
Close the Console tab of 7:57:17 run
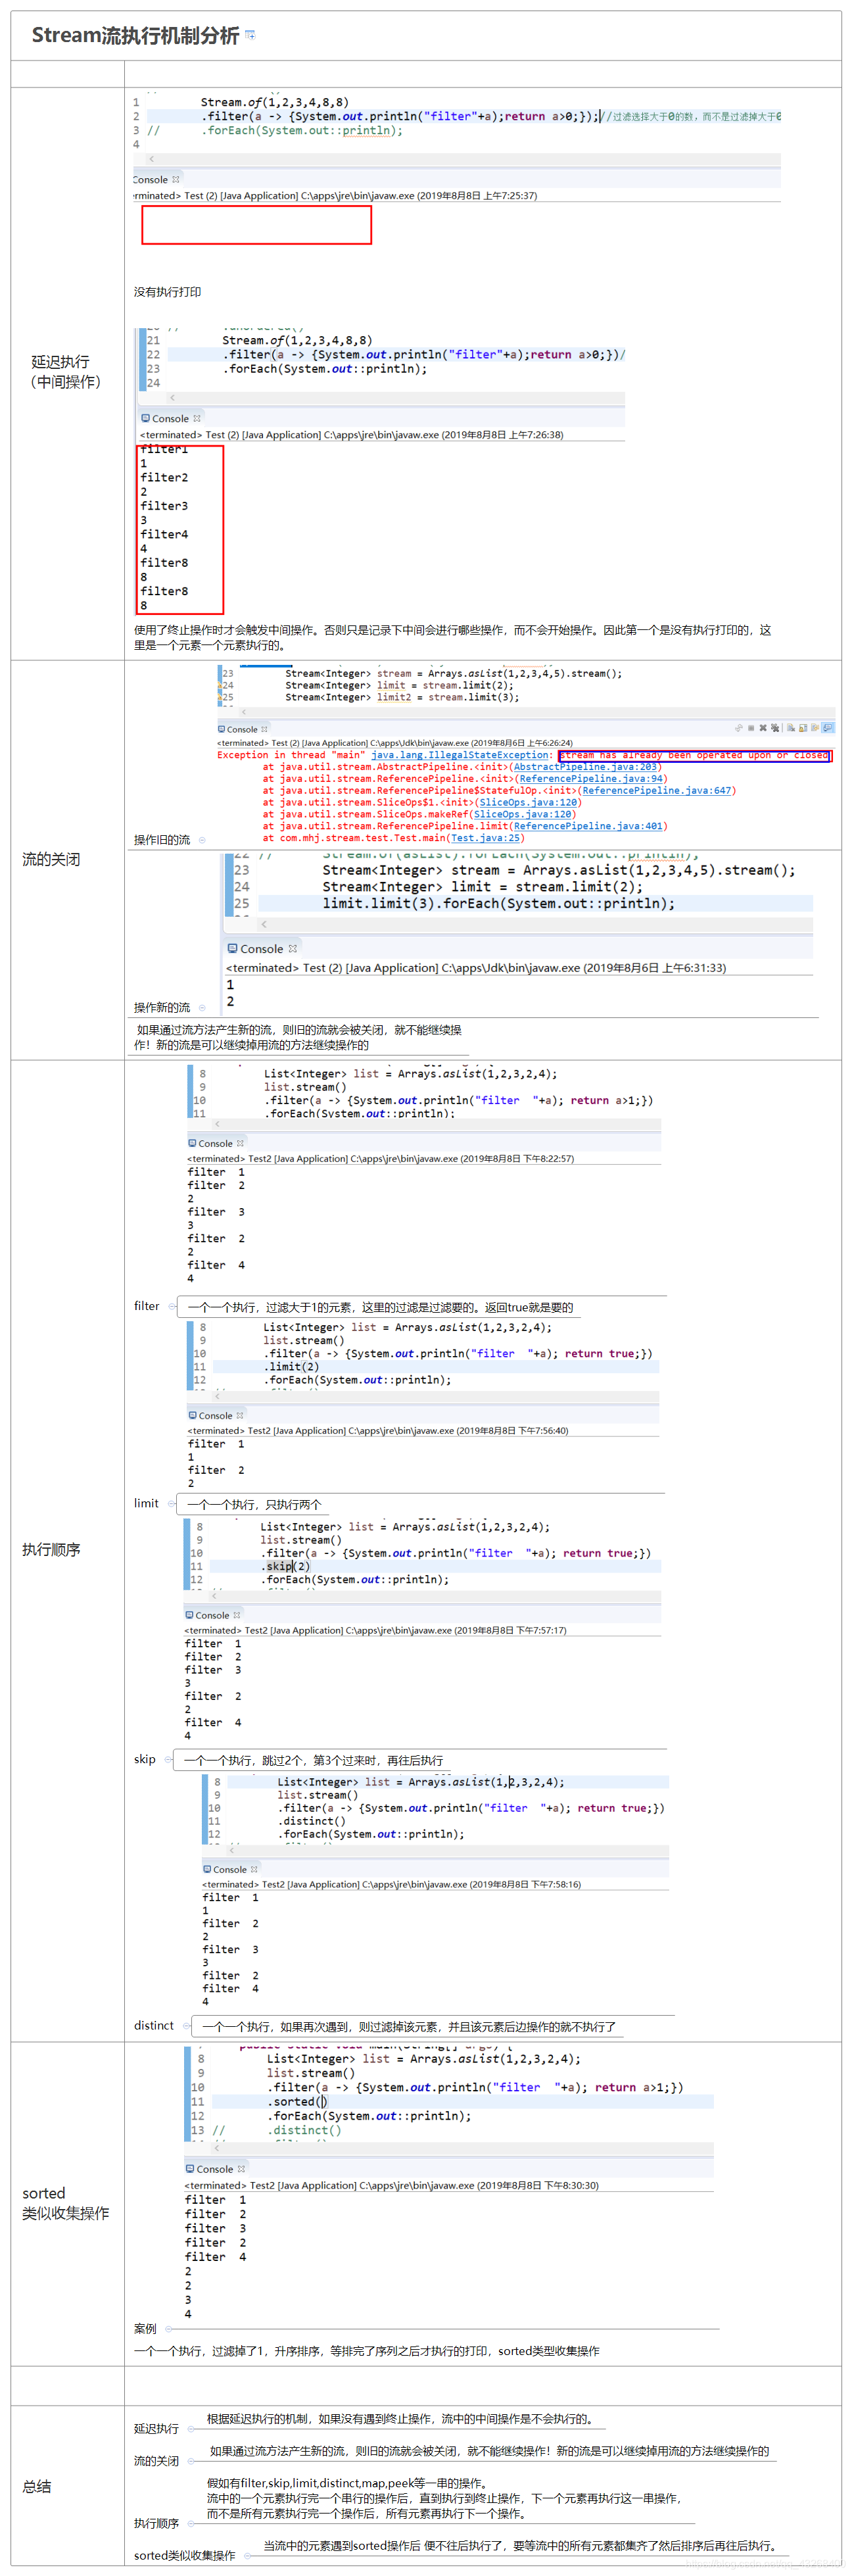[237, 1615]
